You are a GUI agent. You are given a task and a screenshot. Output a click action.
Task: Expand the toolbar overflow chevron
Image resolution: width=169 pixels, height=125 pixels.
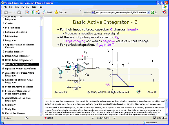[x=80, y=10]
